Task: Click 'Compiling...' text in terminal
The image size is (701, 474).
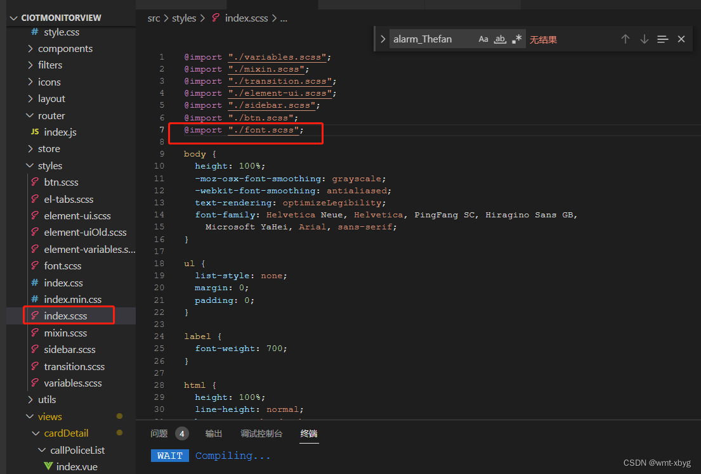Action: tap(233, 456)
